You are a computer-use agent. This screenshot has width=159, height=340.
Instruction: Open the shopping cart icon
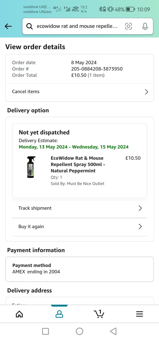[99, 314]
